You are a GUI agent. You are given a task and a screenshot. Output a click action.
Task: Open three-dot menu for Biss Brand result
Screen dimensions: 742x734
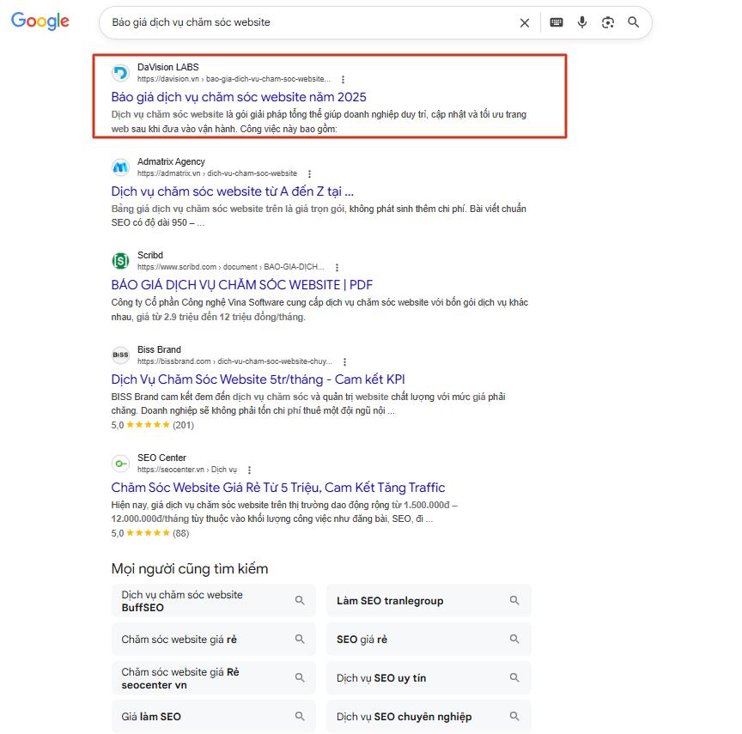pyautogui.click(x=345, y=362)
